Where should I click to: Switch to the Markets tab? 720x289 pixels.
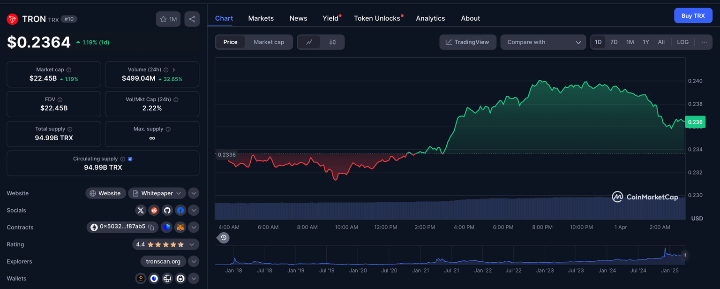261,18
